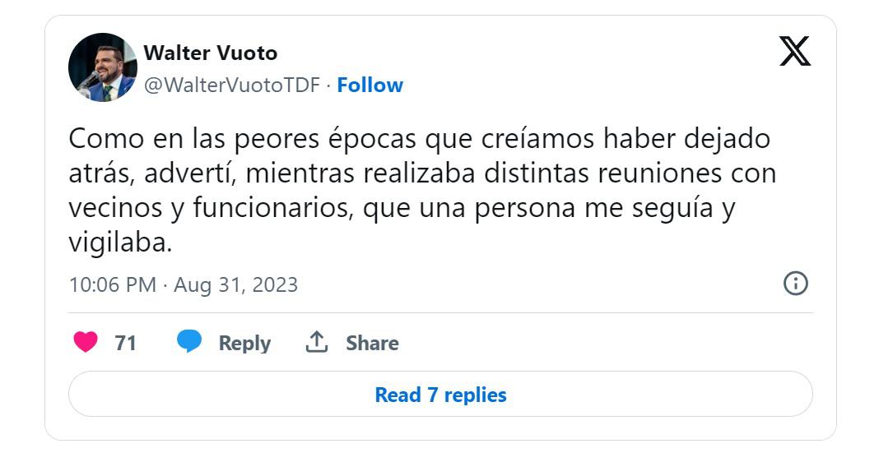Click the X logo icon
This screenshot has width=879, height=462.
click(x=795, y=51)
